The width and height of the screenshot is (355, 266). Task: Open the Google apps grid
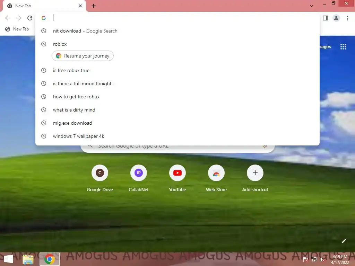[x=343, y=47]
